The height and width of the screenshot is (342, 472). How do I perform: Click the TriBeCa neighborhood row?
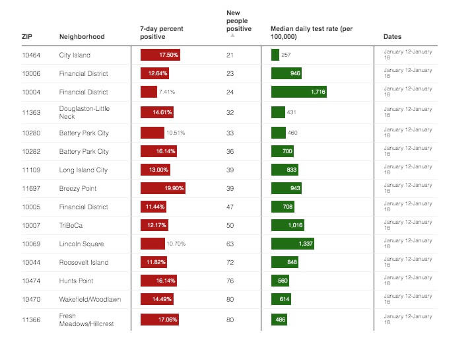pyautogui.click(x=70, y=226)
